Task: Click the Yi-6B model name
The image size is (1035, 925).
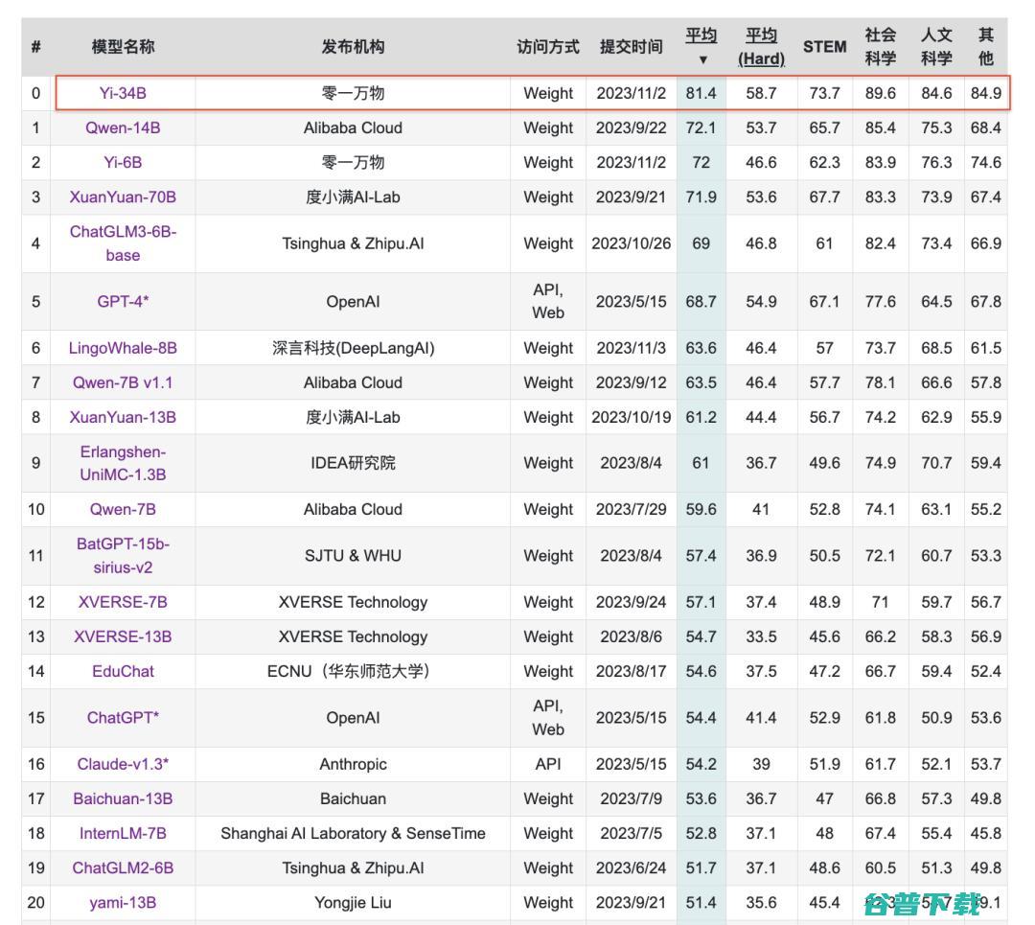Action: [123, 162]
